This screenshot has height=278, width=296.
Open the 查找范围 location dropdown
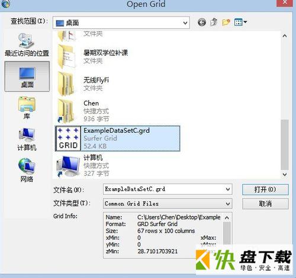pos(121,23)
